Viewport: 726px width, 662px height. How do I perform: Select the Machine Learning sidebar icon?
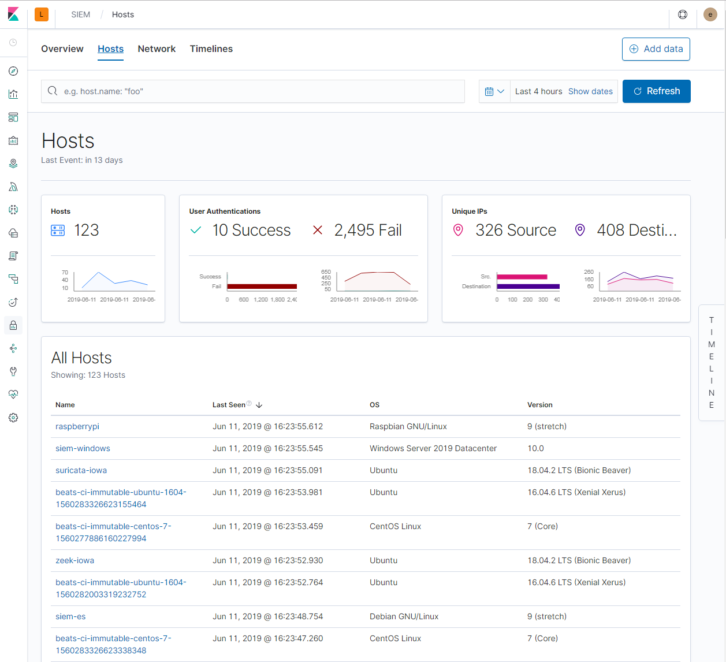[13, 187]
